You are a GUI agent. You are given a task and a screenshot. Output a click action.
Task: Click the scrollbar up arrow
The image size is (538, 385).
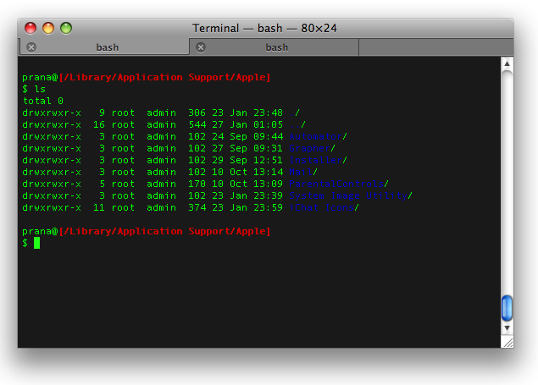click(x=507, y=64)
